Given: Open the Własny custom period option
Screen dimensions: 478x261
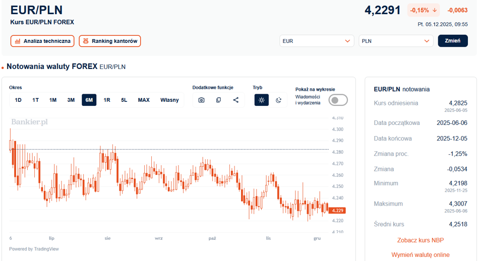Looking at the screenshot, I should pos(169,100).
